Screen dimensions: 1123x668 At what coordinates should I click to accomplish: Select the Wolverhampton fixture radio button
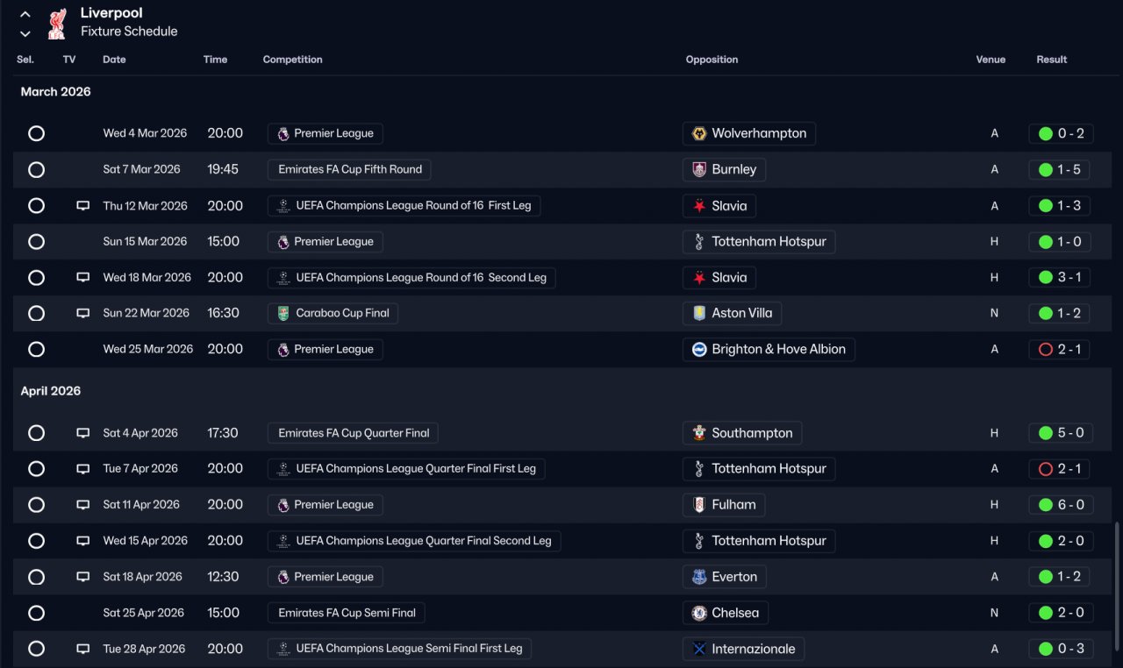click(36, 134)
